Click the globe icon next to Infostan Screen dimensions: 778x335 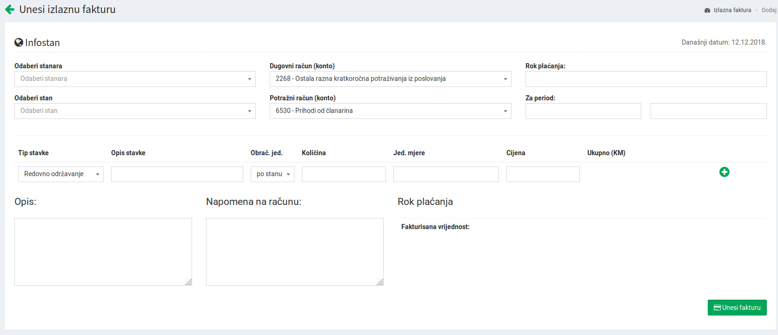19,43
